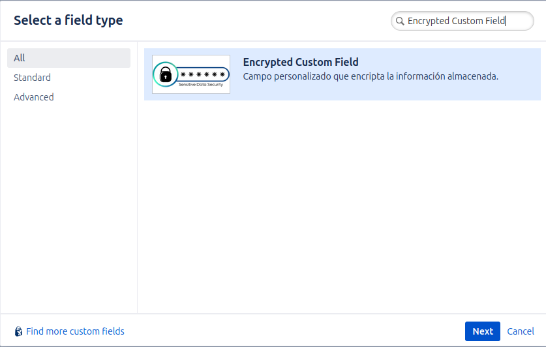Open the Find more custom fields link
The image size is (546, 347).
(75, 331)
